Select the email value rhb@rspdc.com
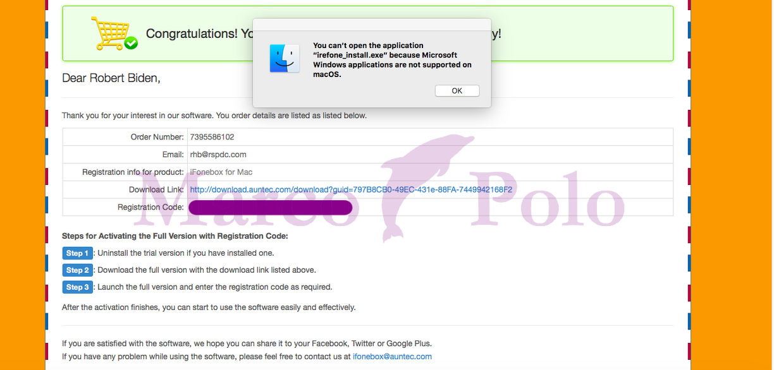This screenshot has width=774, height=370. tap(218, 155)
